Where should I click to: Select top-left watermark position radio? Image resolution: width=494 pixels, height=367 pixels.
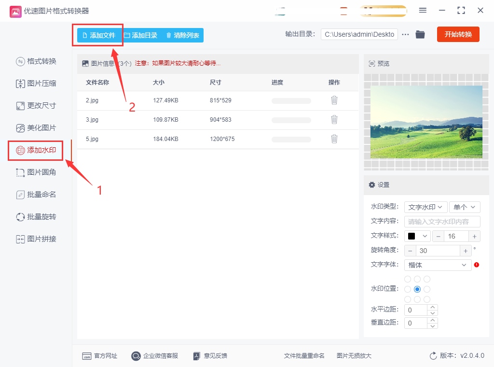point(408,279)
